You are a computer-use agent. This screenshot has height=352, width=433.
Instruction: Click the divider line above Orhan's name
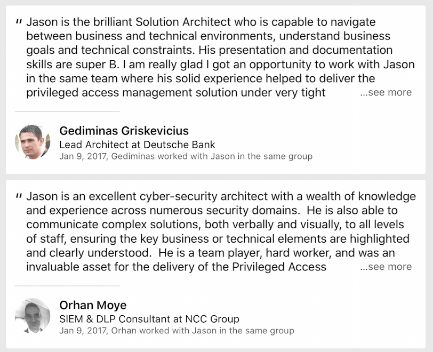[67, 286]
